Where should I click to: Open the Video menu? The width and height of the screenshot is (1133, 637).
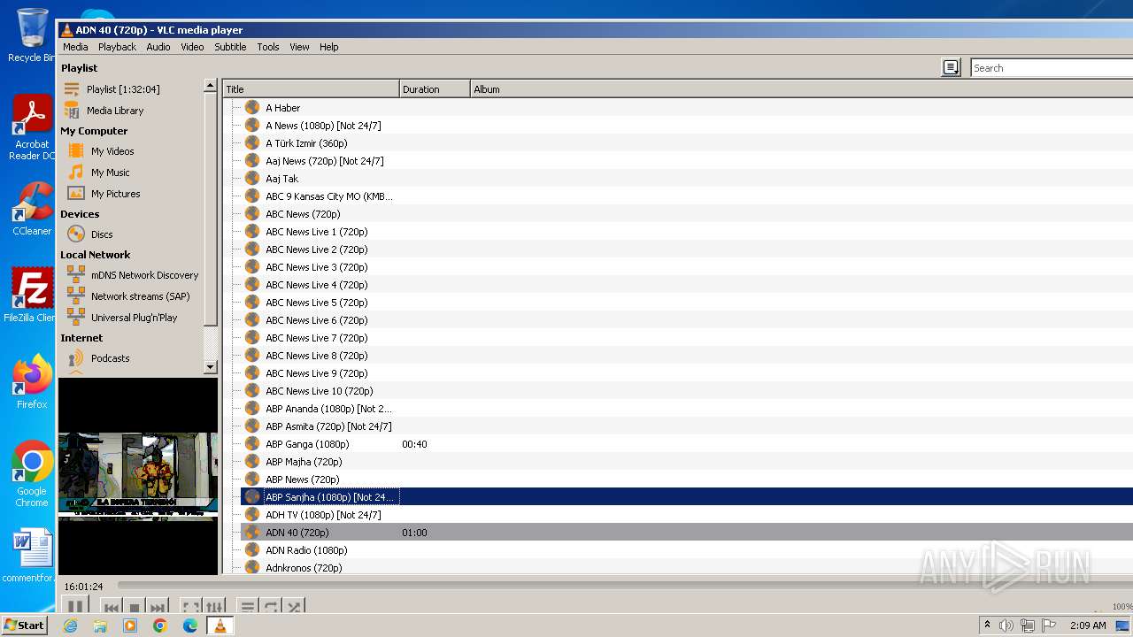point(192,47)
